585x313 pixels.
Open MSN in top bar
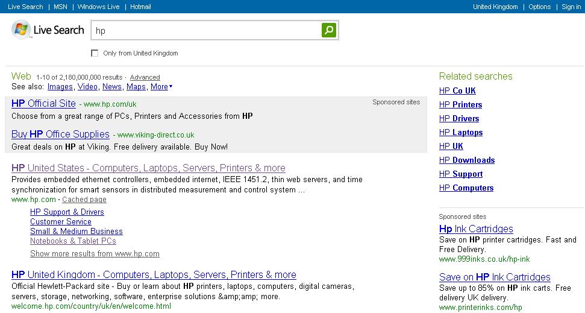60,7
